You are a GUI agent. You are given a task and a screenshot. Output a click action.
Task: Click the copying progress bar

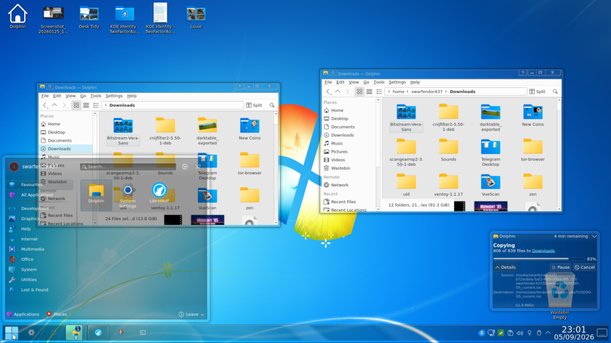click(x=539, y=259)
